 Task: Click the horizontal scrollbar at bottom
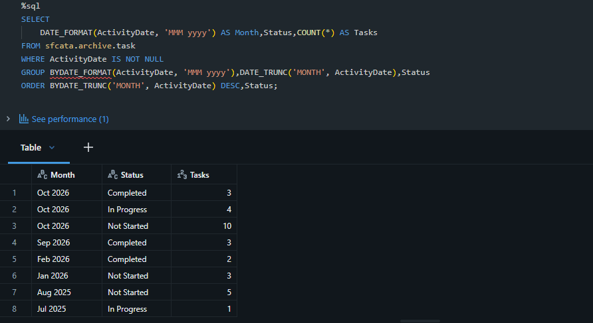(x=419, y=321)
